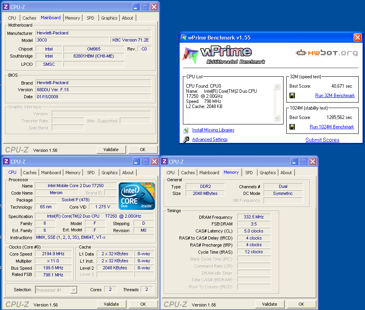365x310 pixels.
Task: Click the CAS# Latency 5.0 clocks value
Action: [254, 231]
